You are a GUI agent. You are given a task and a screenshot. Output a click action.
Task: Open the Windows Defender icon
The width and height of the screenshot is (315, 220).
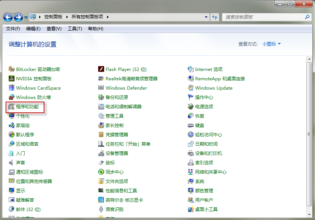101,88
